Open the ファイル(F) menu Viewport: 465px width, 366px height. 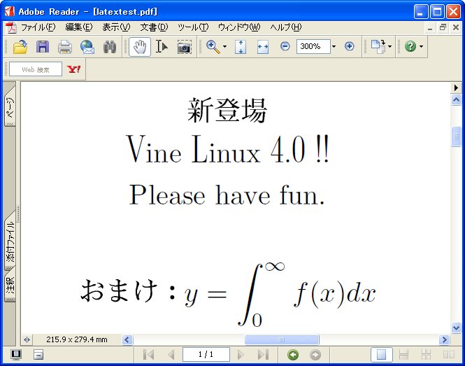[x=38, y=27]
